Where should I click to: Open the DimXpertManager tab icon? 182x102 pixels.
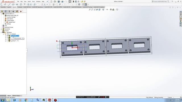point(13,11)
